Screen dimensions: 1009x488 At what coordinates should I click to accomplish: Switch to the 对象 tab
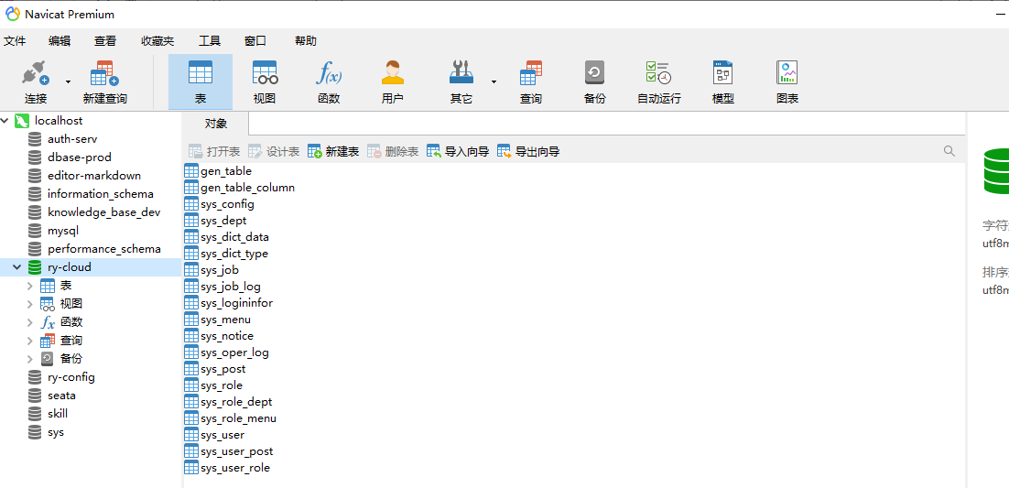click(215, 124)
